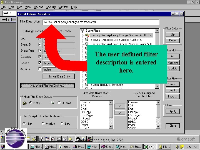The image size is (200, 150).
Task: Click the siren icon beside the Notify option
Action: 25,103
